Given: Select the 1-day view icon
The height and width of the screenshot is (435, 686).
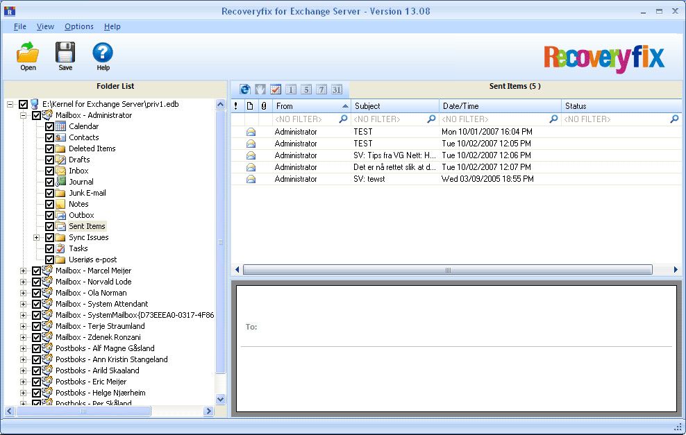Looking at the screenshot, I should pos(291,89).
